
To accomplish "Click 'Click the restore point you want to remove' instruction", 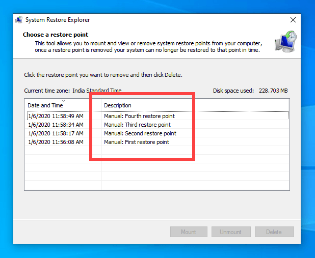I will [103, 75].
